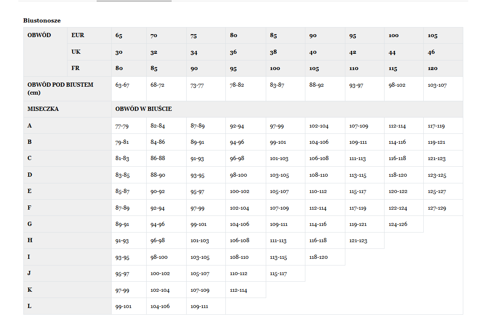Click the 103-107 underbust range cell
487x333 pixels.
(437, 85)
